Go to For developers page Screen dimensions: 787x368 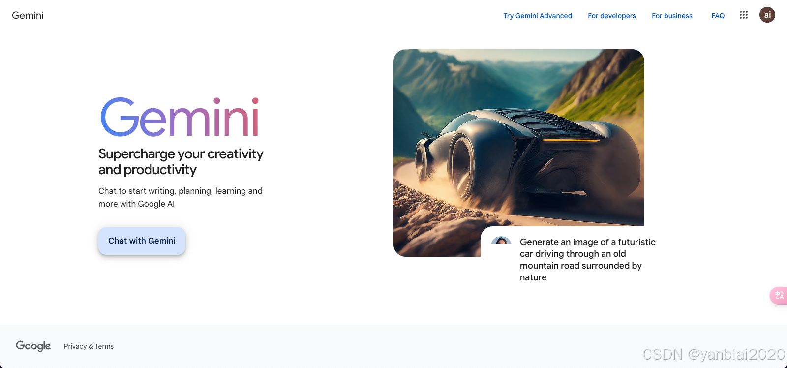coord(612,16)
